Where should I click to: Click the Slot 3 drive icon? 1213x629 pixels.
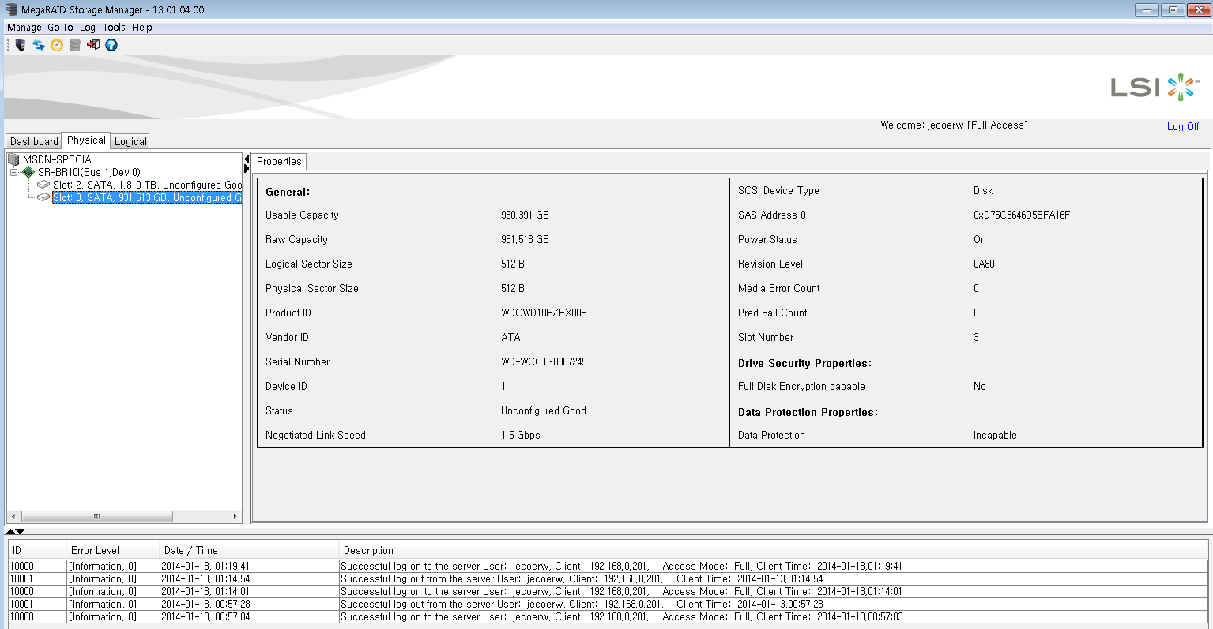pyautogui.click(x=43, y=197)
